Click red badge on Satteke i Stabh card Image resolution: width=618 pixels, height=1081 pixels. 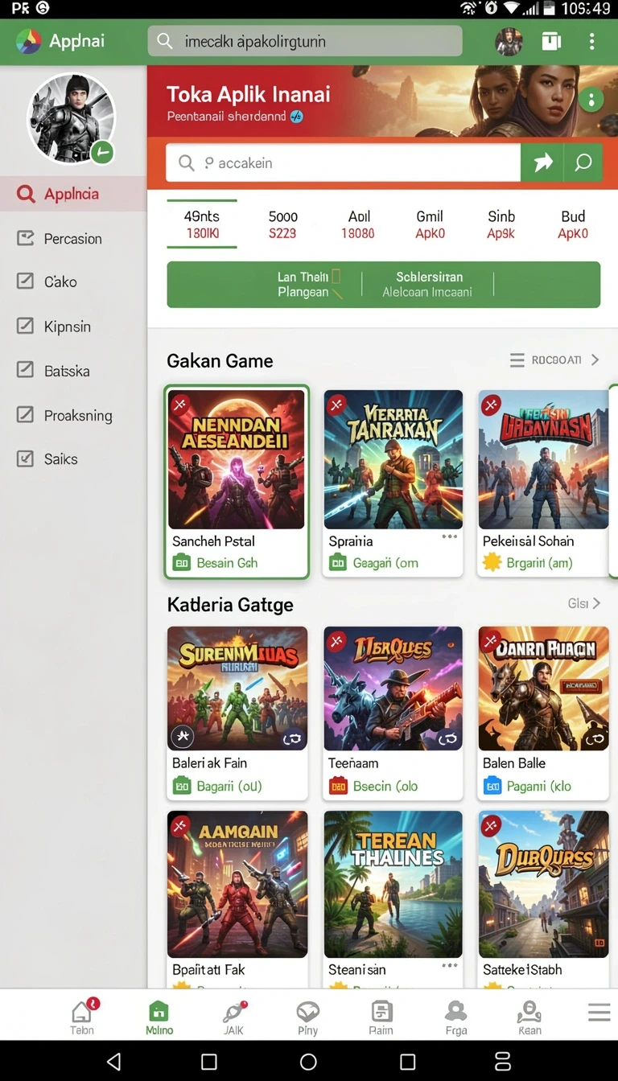[x=490, y=825]
